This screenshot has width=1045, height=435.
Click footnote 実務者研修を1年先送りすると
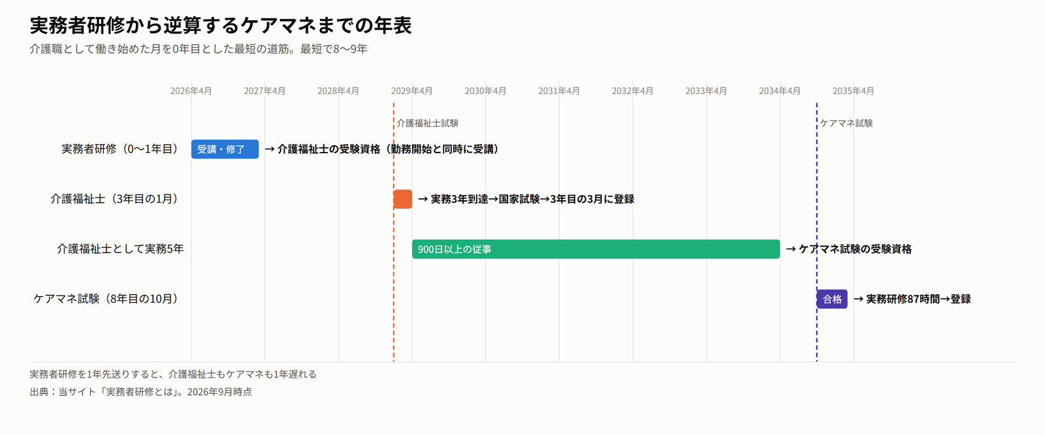tap(173, 374)
